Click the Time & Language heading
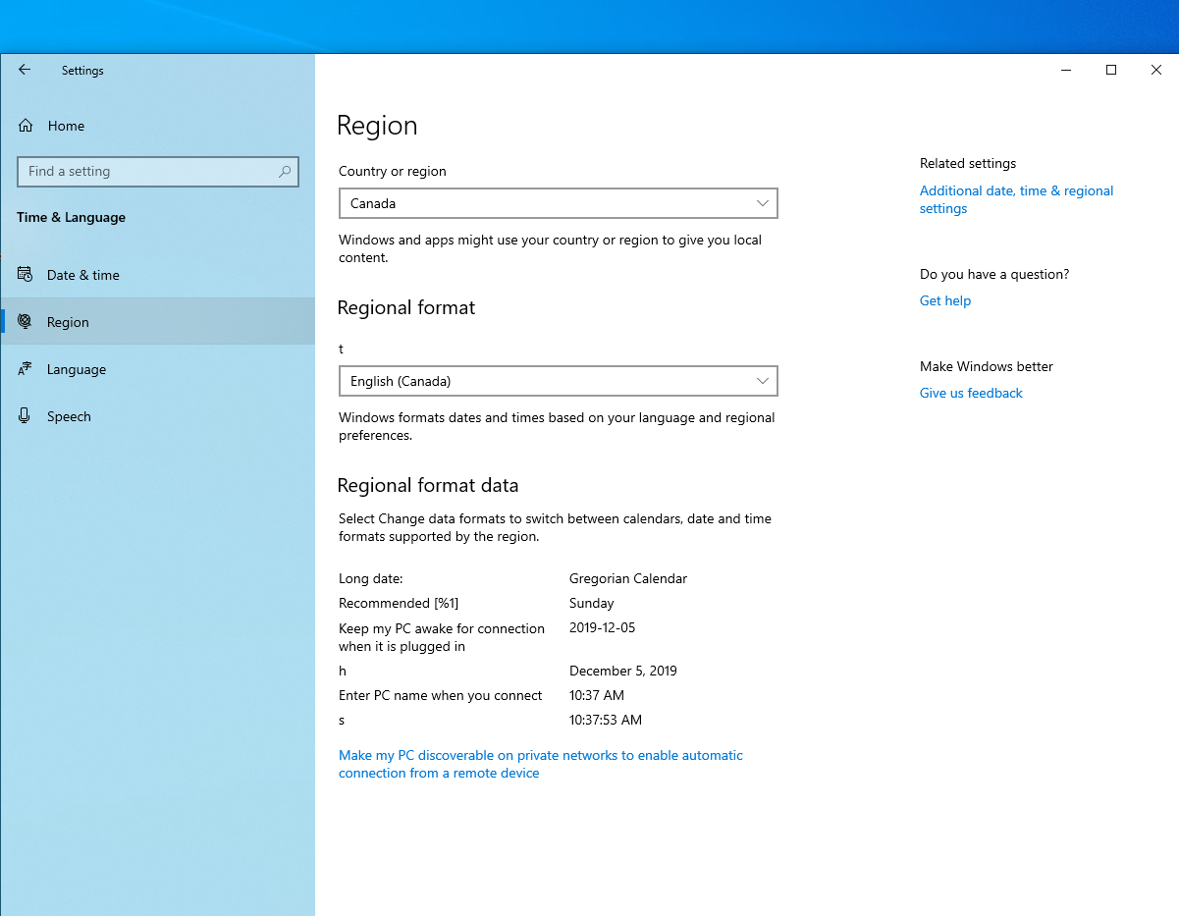The height and width of the screenshot is (916, 1179). (71, 217)
